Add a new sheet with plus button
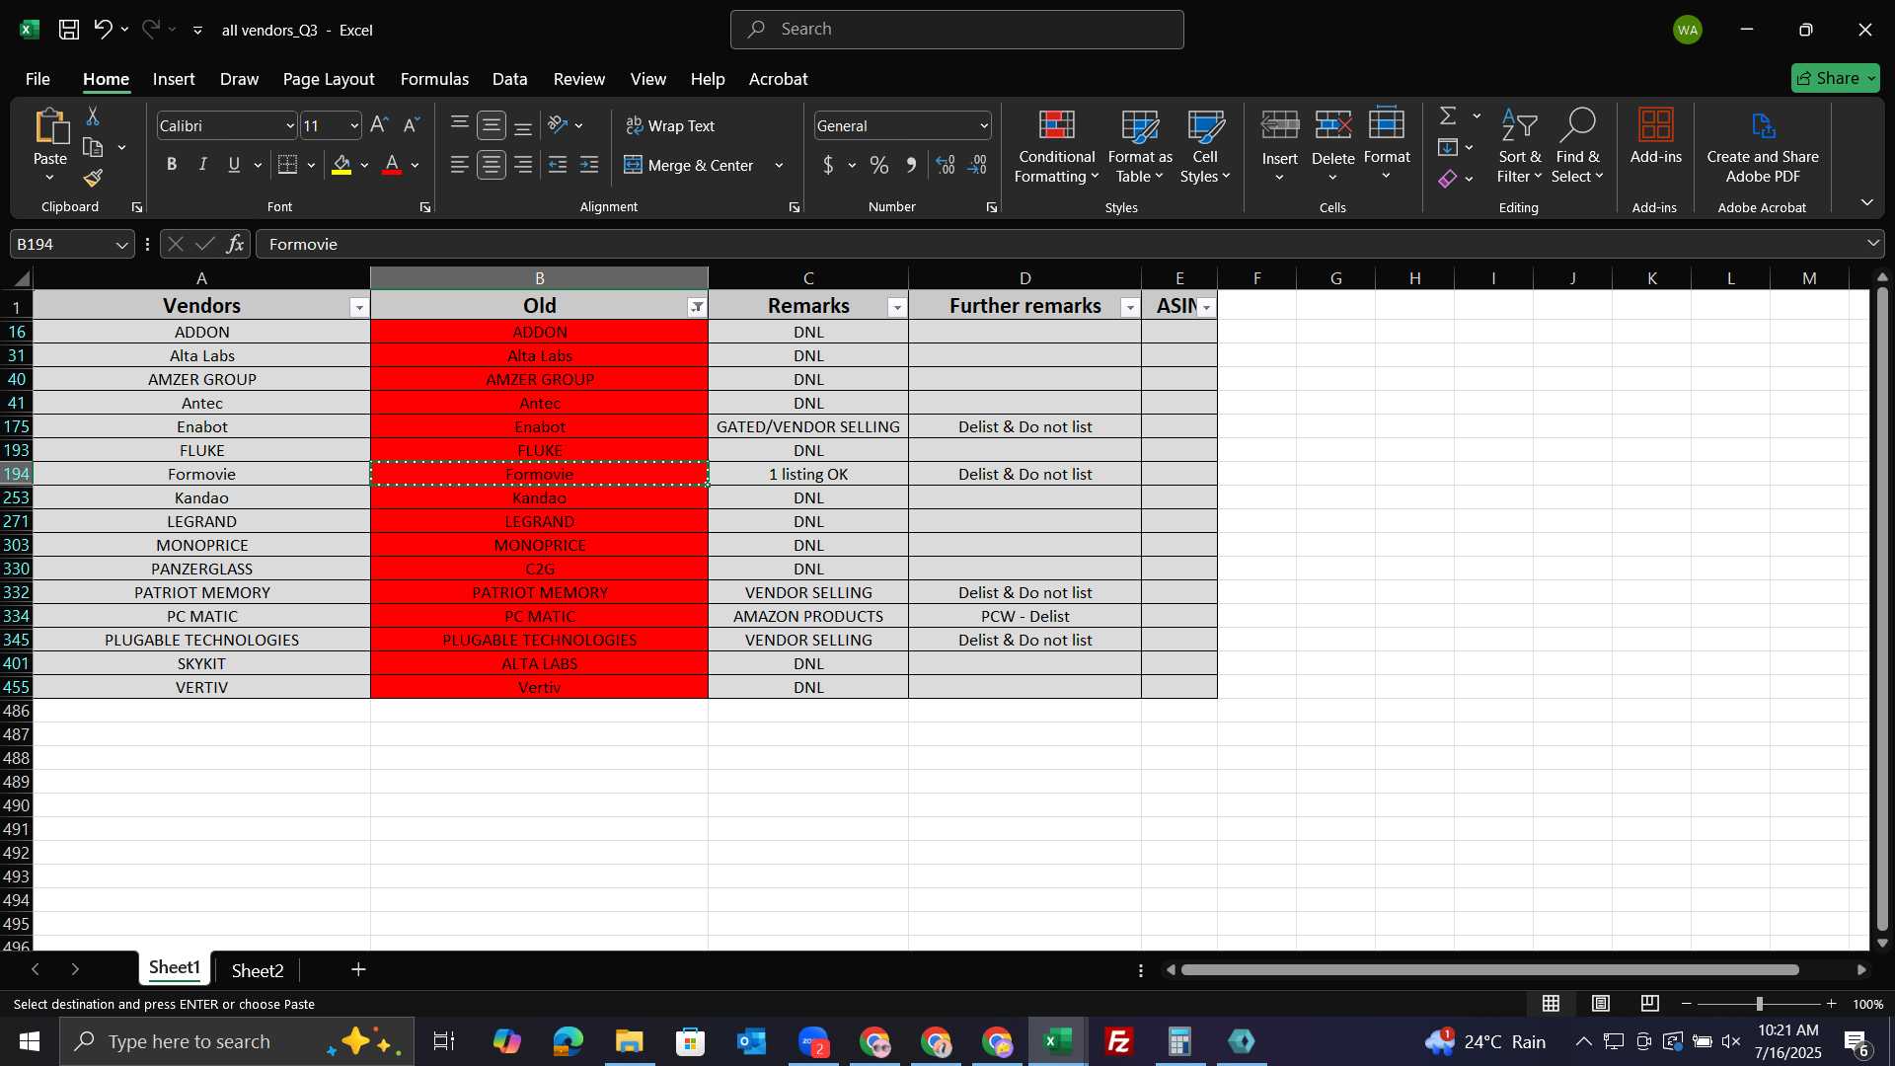The width and height of the screenshot is (1895, 1066). click(x=358, y=969)
